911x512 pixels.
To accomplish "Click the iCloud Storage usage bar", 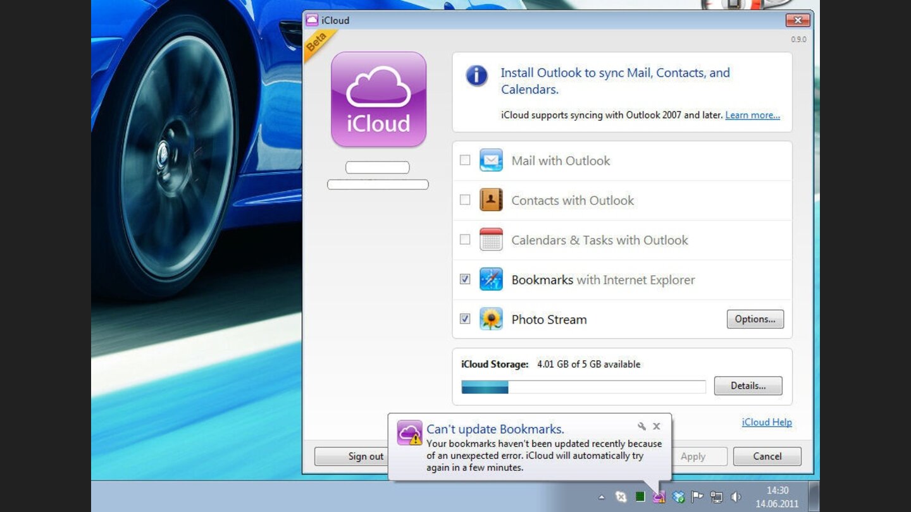I will (x=582, y=387).
